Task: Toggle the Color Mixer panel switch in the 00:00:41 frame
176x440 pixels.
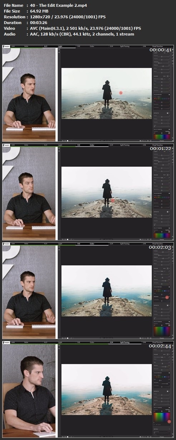Action: point(169,95)
